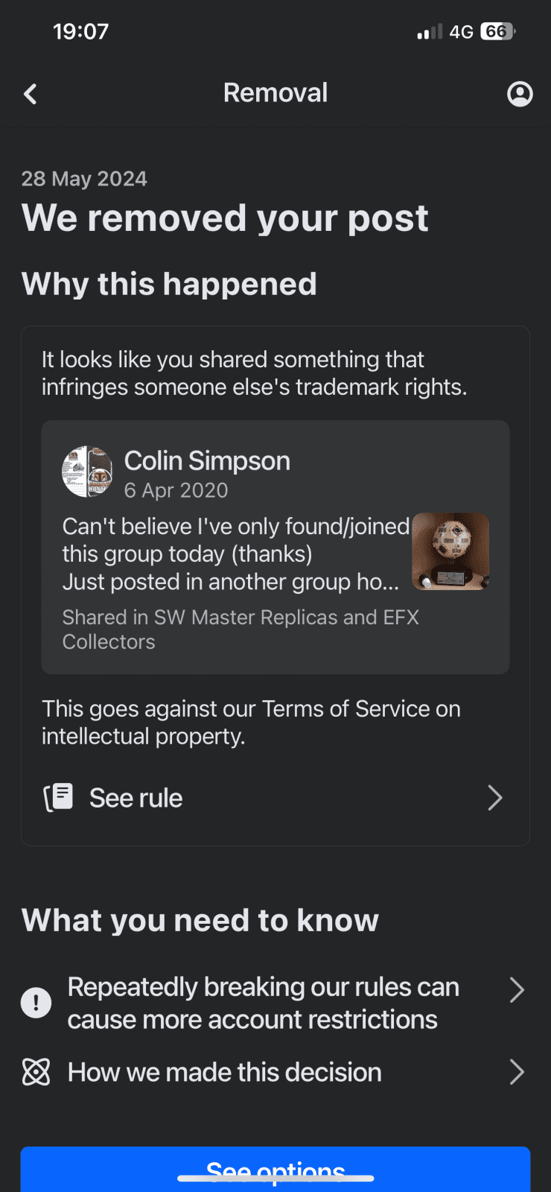The width and height of the screenshot is (551, 1192).
Task: Open How we made this decision
Action: [275, 1072]
